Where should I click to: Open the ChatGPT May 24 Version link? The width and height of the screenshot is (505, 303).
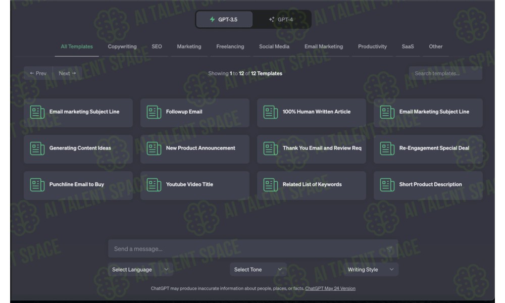330,288
